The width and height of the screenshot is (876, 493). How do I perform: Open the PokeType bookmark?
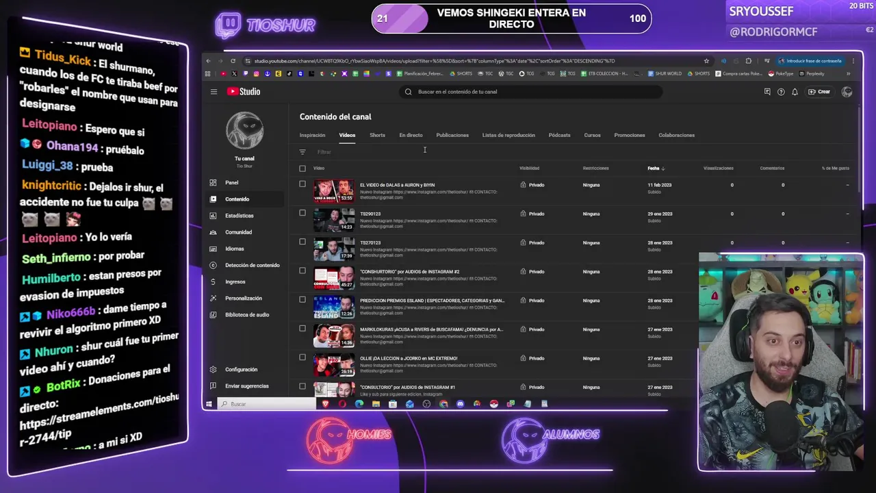(x=780, y=74)
